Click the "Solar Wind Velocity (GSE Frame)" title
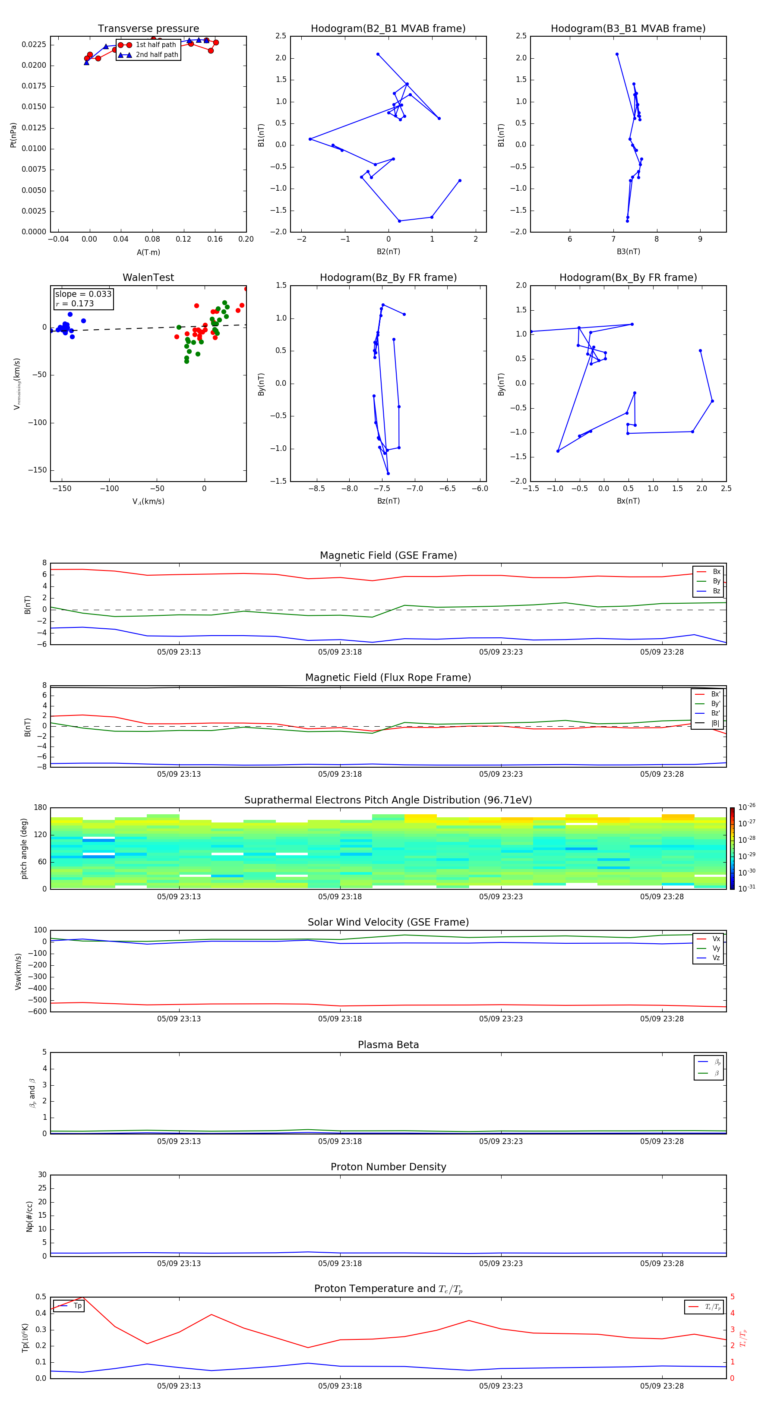 click(388, 922)
